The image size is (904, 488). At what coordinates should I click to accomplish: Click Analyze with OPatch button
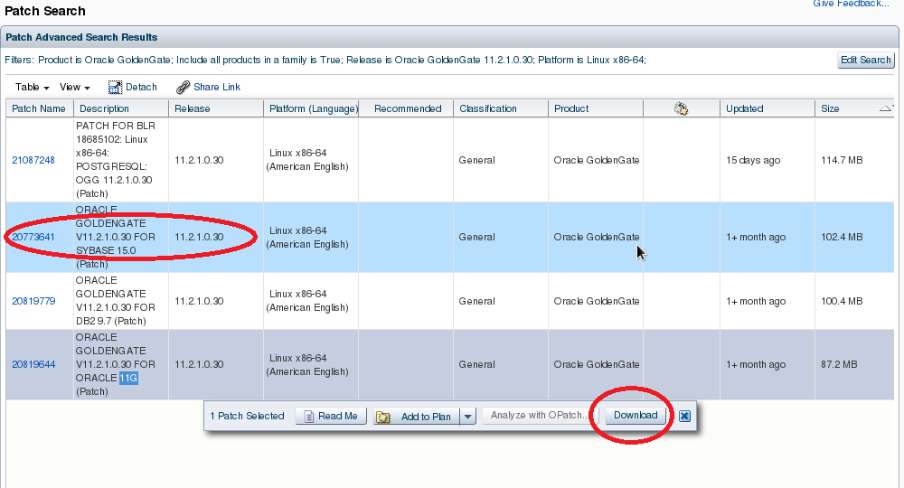coord(539,416)
